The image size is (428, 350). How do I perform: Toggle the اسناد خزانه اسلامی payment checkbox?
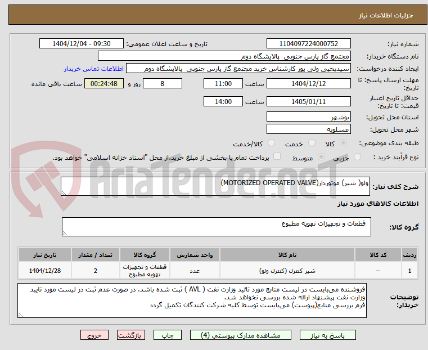click(277, 156)
